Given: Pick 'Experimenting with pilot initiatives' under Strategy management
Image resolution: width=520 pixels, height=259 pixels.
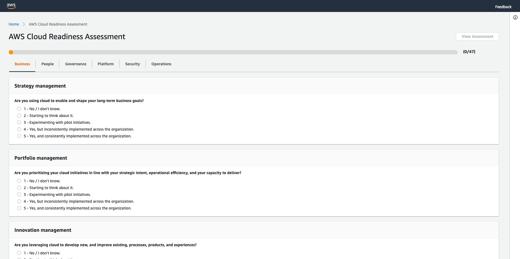Looking at the screenshot, I should click(x=19, y=122).
